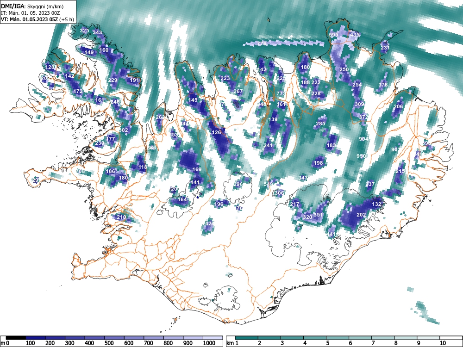Click the visibility value 237 on the map

[370, 184]
